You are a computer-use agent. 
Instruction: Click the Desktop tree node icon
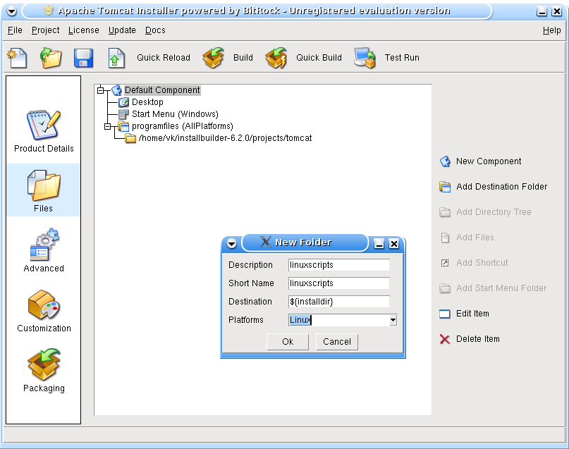coord(124,102)
